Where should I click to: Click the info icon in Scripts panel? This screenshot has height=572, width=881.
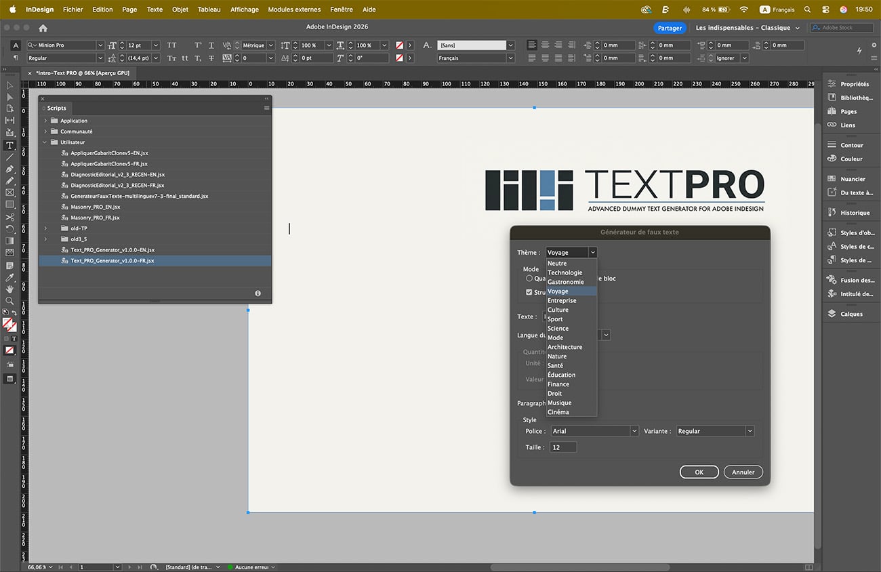pyautogui.click(x=258, y=293)
